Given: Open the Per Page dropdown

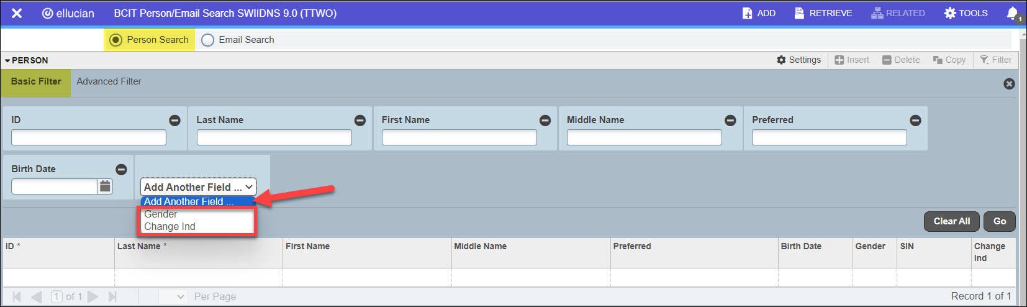Looking at the screenshot, I should [x=173, y=297].
